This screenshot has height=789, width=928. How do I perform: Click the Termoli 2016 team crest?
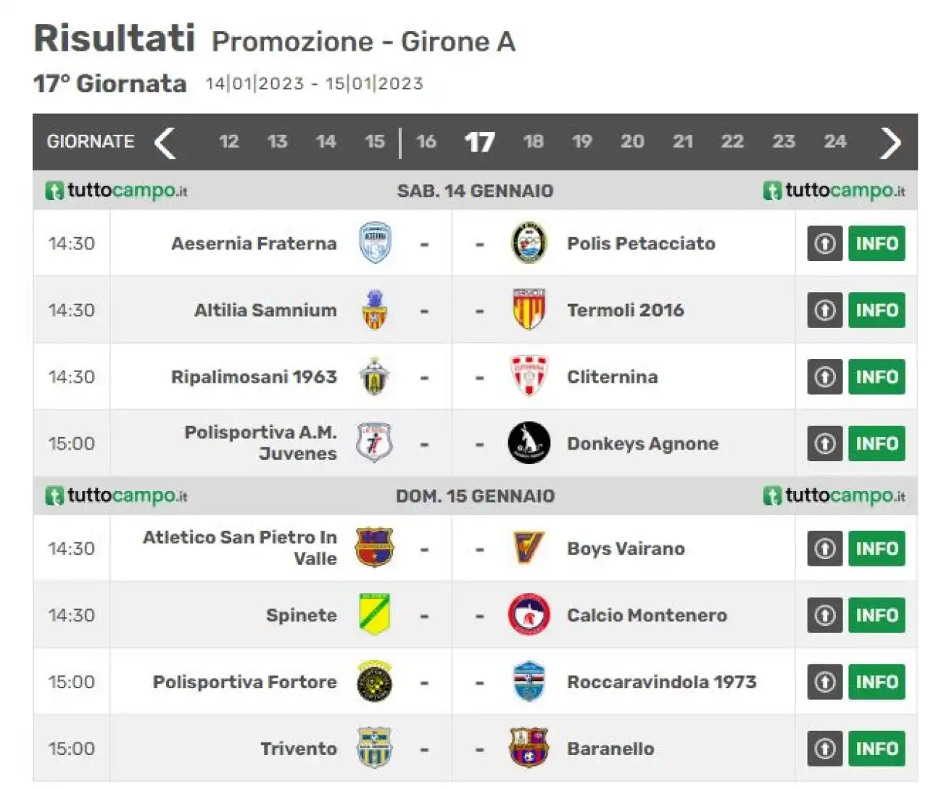coord(529,310)
